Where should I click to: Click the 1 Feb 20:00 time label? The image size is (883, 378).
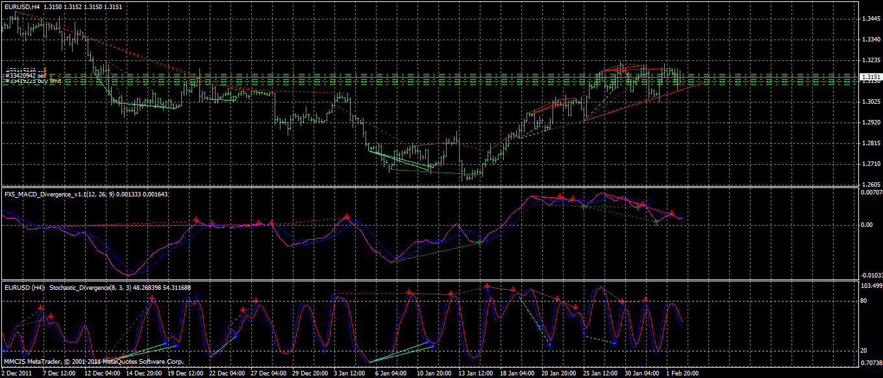(683, 373)
